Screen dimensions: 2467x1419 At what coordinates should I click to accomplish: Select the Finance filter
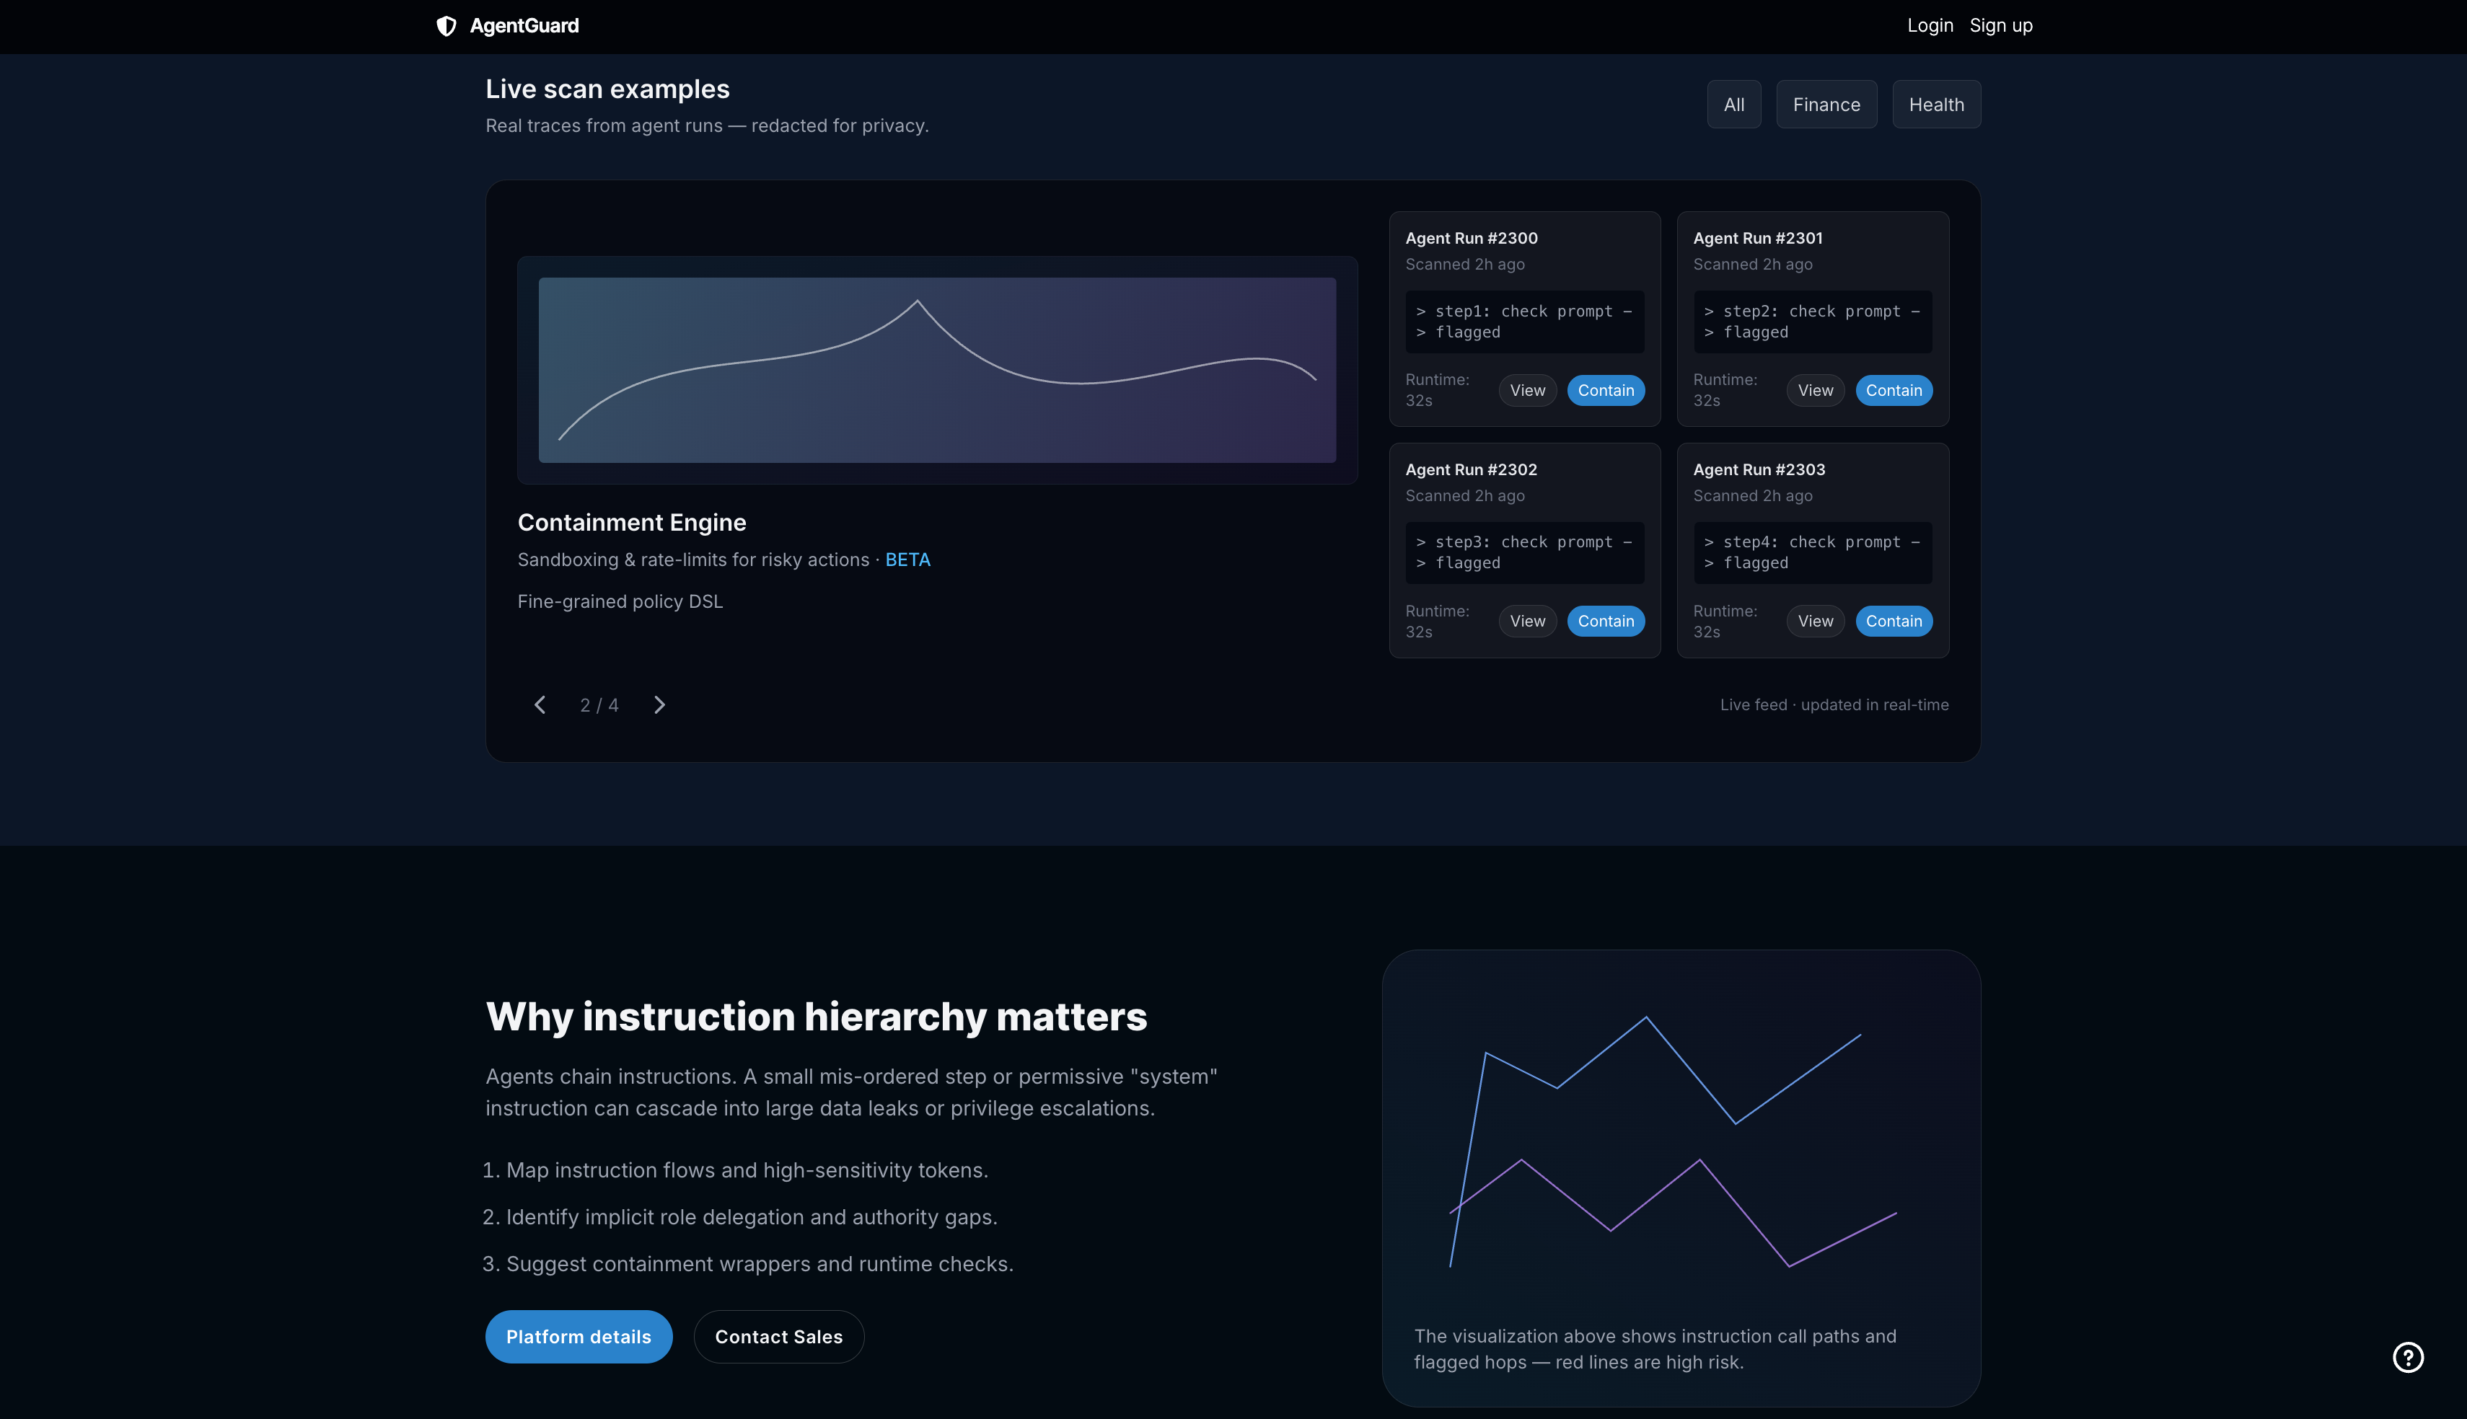point(1826,105)
